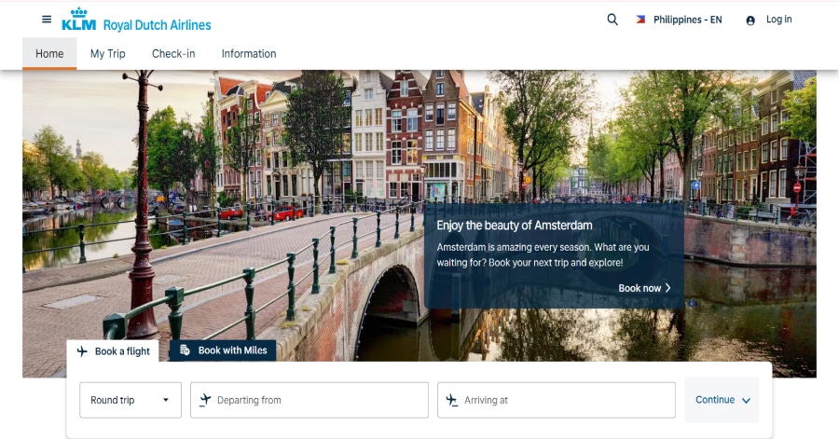The width and height of the screenshot is (839, 439).
Task: Click the Log in link
Action: [x=778, y=20]
